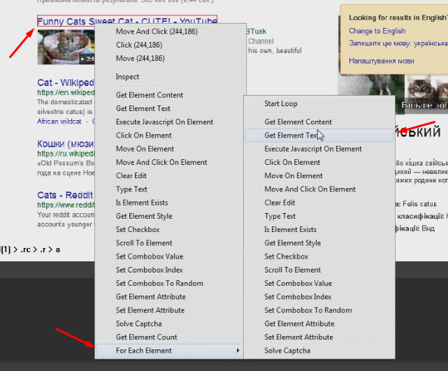The width and height of the screenshot is (448, 371).
Task: Open Inspect from the context menu
Action: click(x=128, y=77)
